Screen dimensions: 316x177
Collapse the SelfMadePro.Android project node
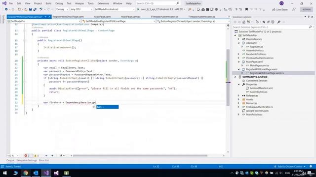pos(235,77)
